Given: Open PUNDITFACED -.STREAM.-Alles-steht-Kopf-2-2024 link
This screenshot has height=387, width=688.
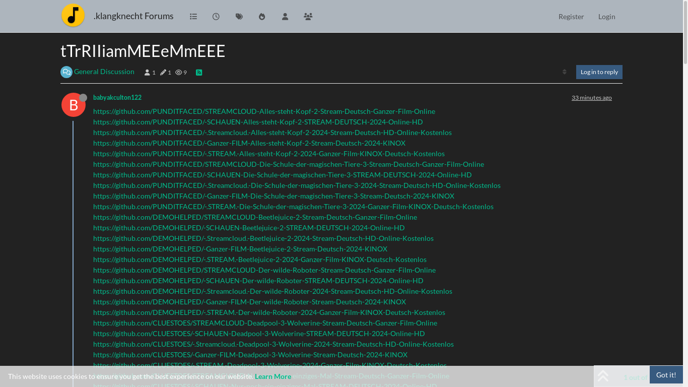Looking at the screenshot, I should click(269, 154).
